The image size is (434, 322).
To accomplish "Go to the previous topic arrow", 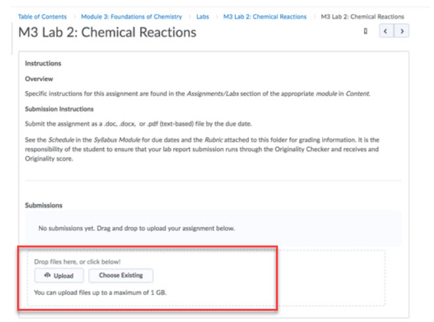I will coord(387,31).
